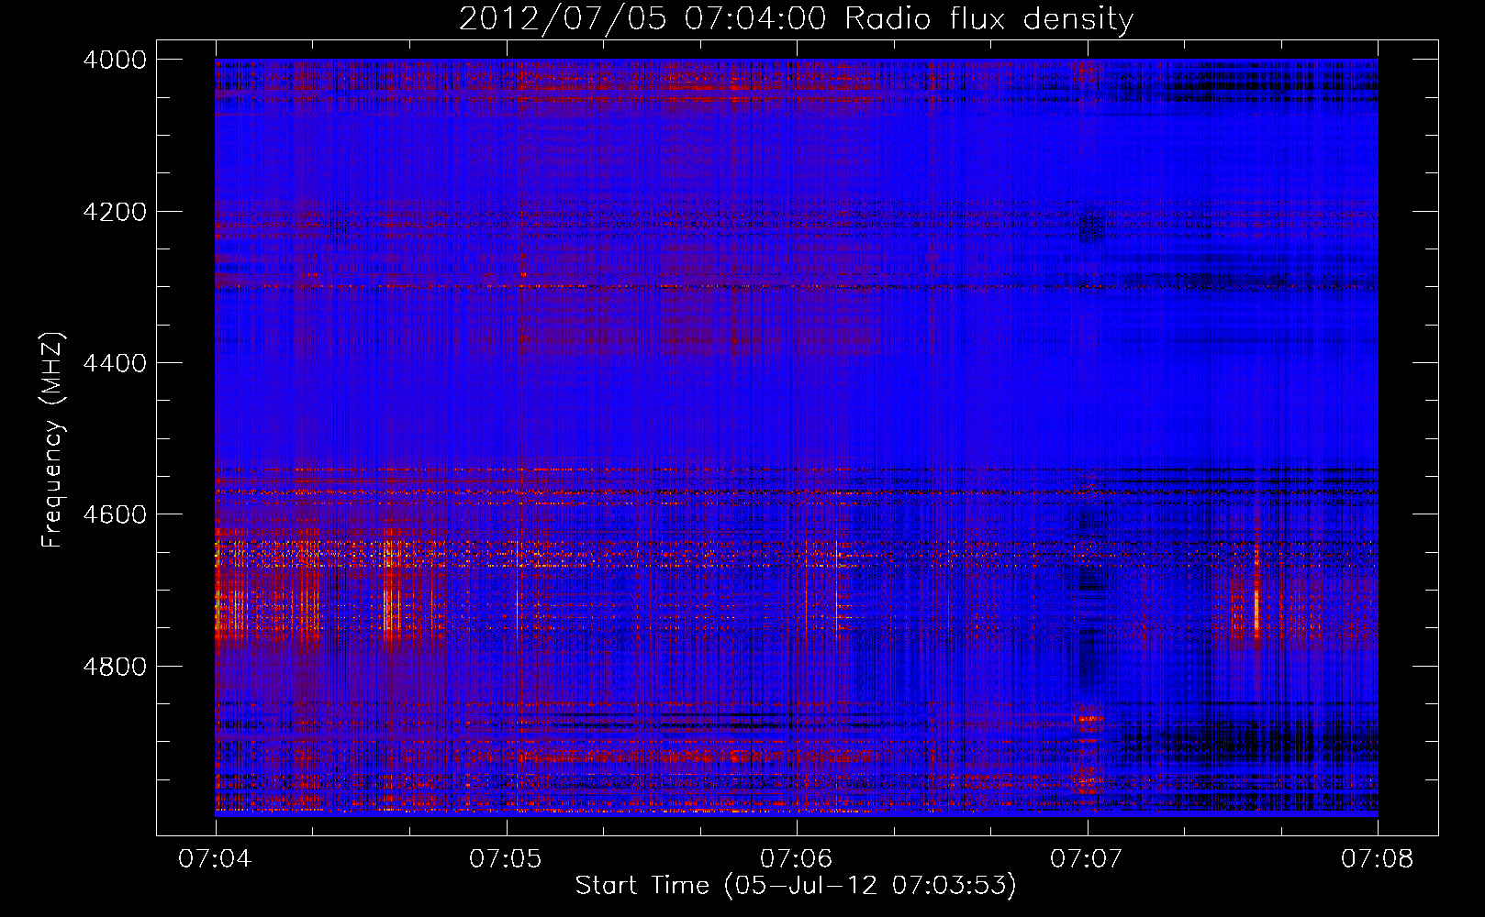Select the 4400 frequency tick label

click(115, 363)
